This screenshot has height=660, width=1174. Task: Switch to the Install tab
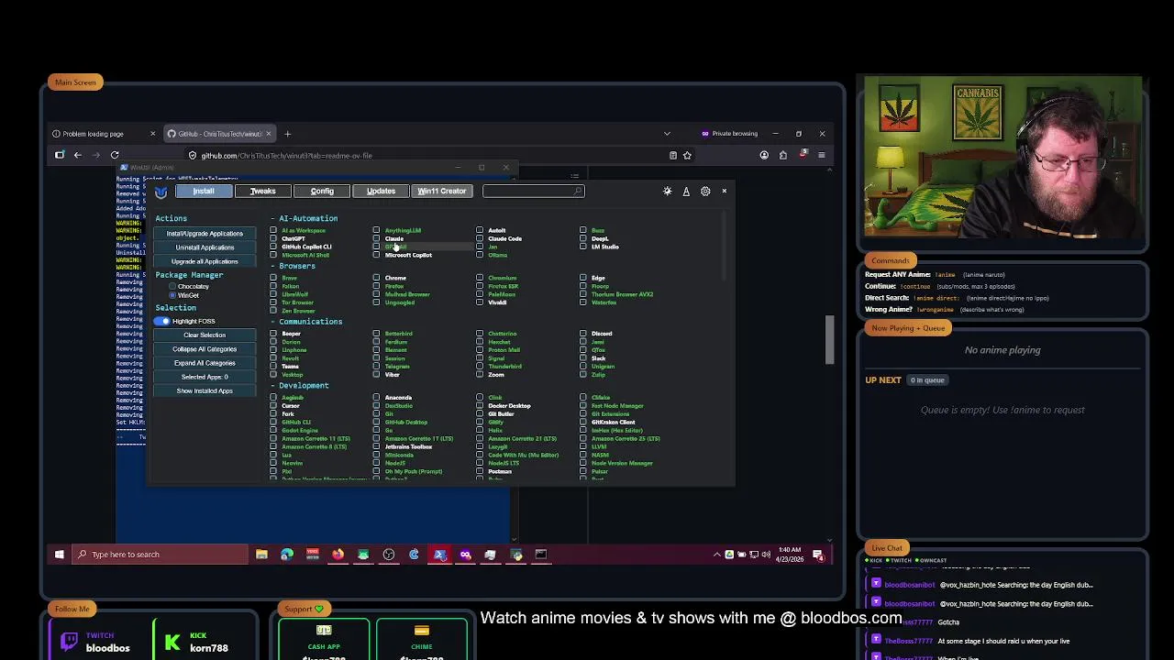[204, 191]
